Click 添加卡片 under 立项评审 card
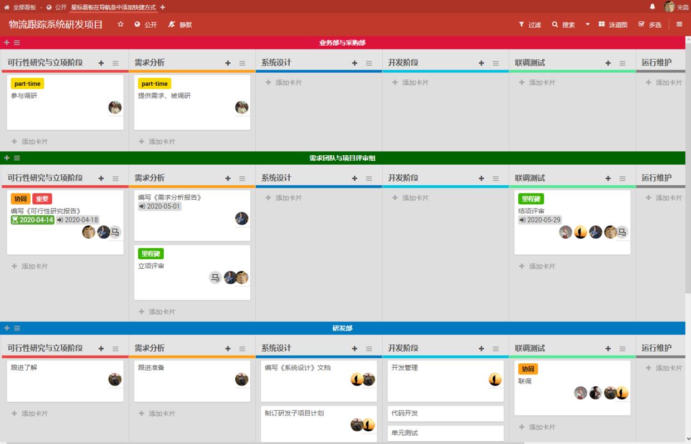691x444 pixels. 157,312
